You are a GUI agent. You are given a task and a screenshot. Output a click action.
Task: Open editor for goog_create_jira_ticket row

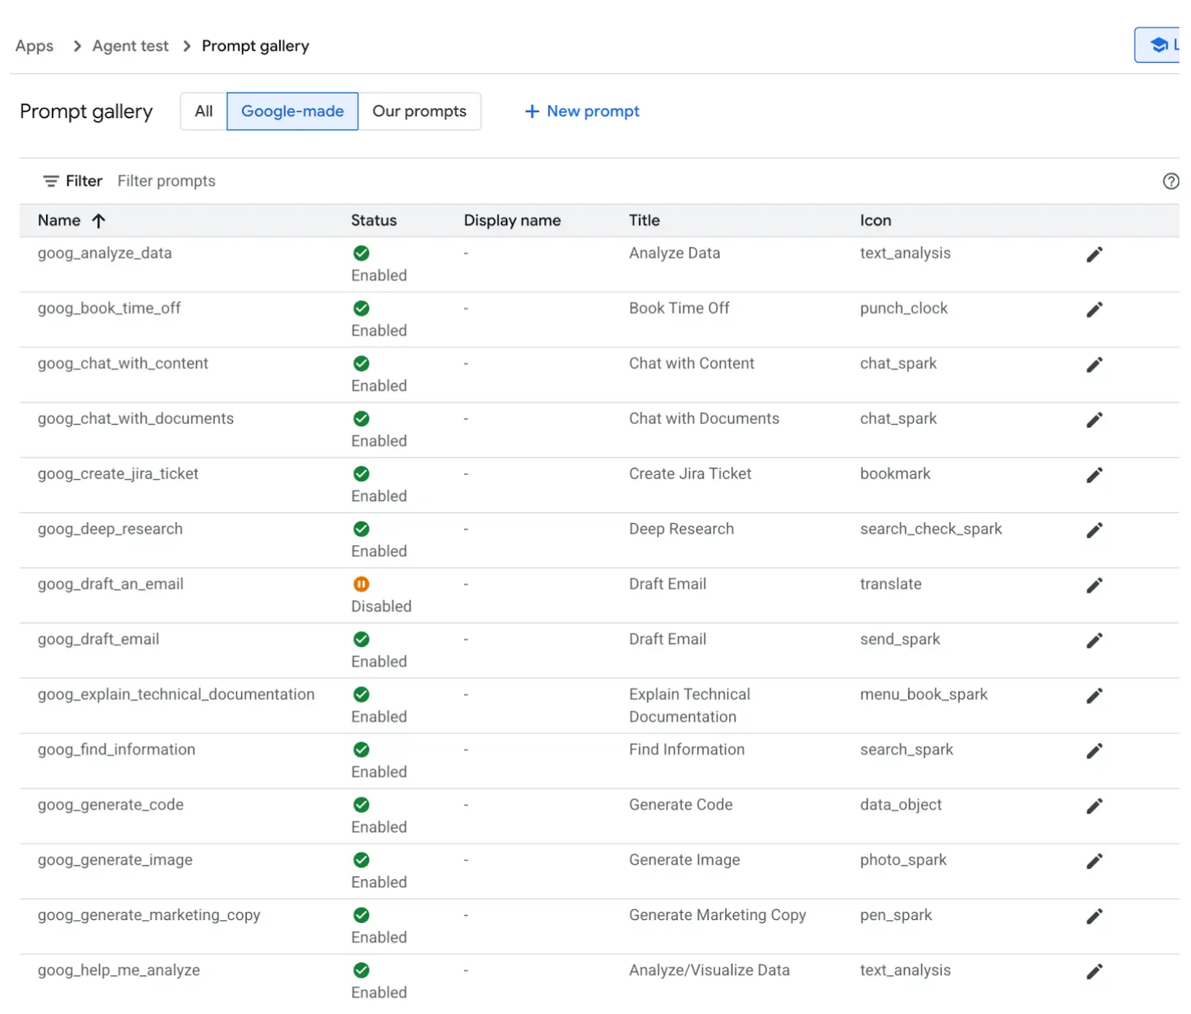tap(1093, 475)
